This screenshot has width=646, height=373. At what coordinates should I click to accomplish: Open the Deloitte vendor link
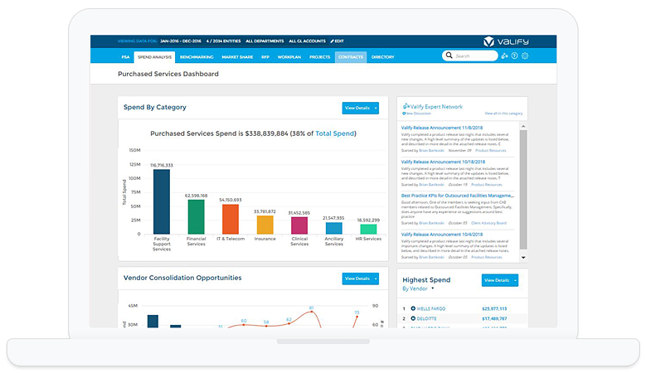tap(426, 318)
